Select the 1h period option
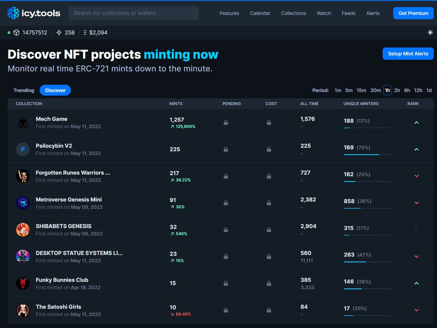The width and height of the screenshot is (437, 328). (387, 90)
